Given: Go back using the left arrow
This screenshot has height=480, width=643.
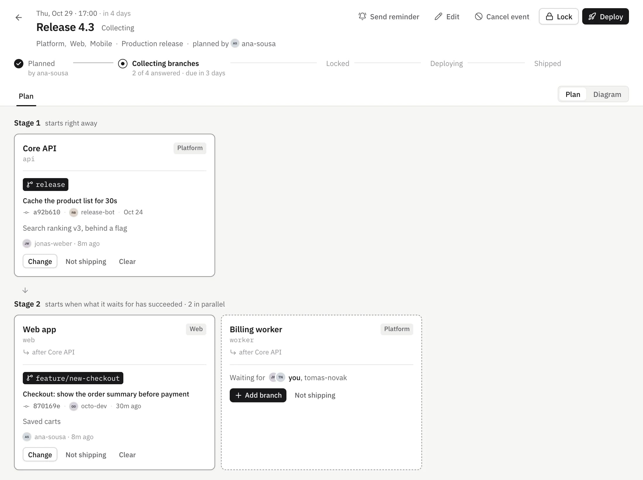Looking at the screenshot, I should click(x=19, y=18).
